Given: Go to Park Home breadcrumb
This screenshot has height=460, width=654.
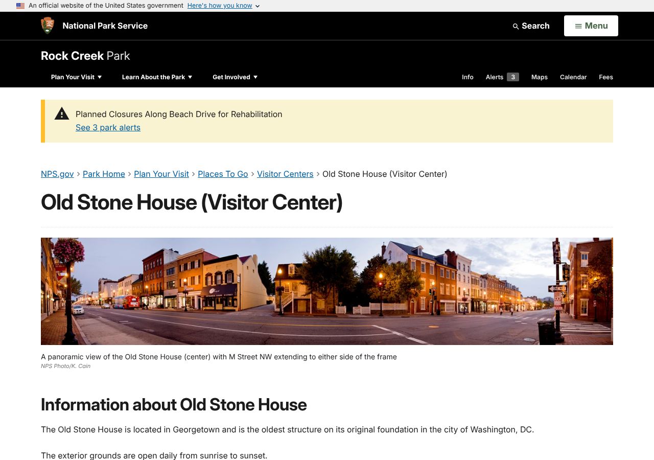Looking at the screenshot, I should 104,174.
